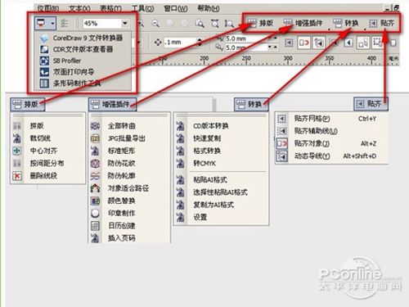Open 双面打印向导 wizard

pos(82,72)
